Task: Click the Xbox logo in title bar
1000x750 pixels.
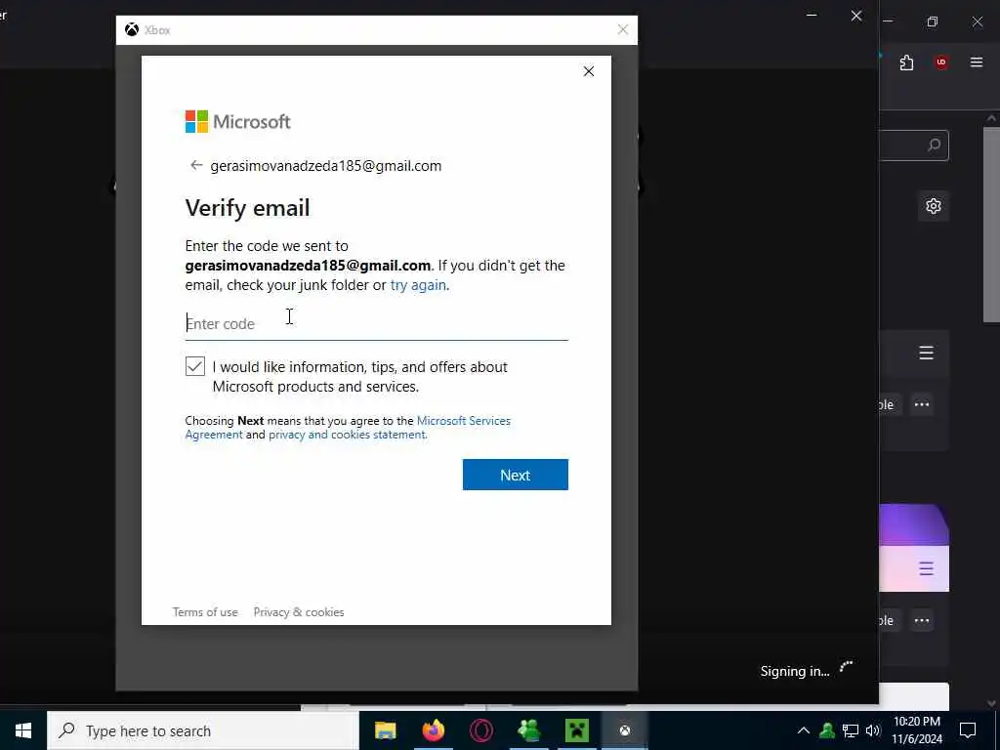Action: 132,30
